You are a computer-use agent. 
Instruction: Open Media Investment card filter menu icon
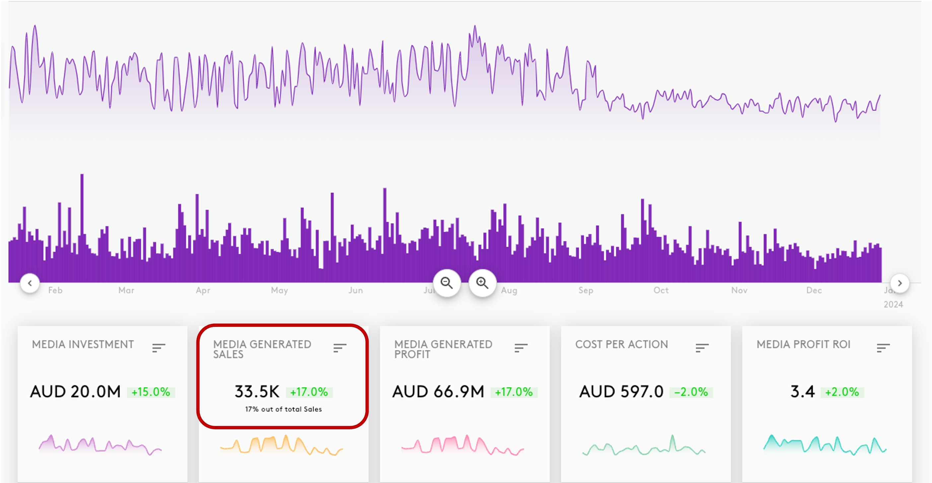pos(159,348)
